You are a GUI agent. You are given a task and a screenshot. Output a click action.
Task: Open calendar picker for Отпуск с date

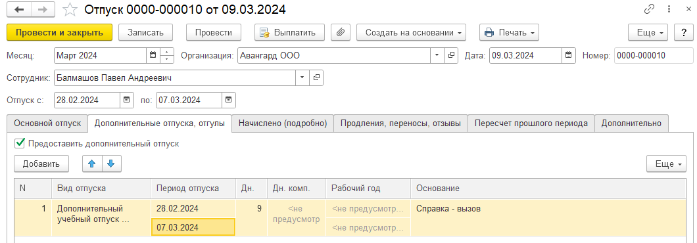(x=127, y=100)
